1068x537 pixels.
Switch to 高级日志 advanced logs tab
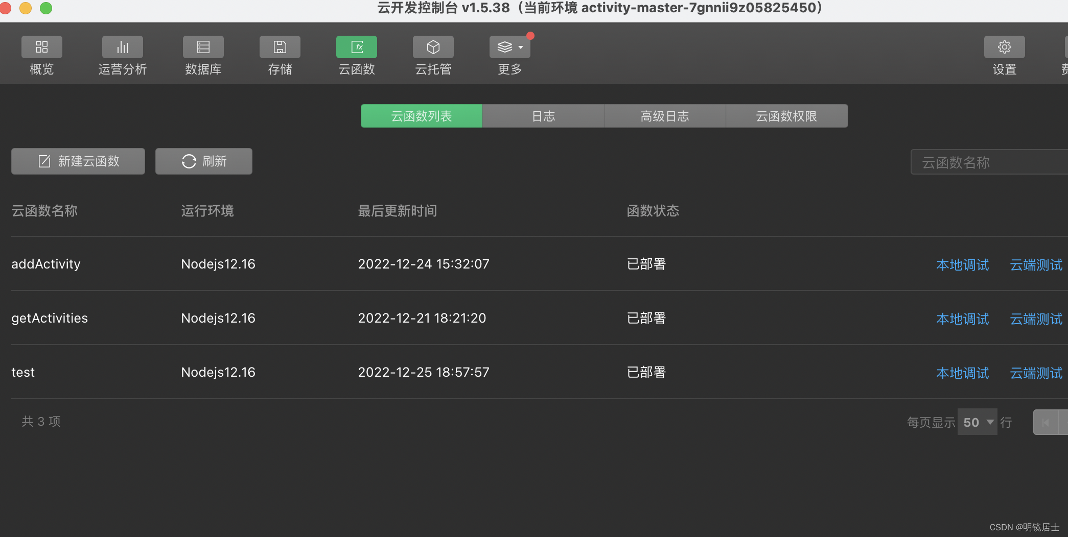665,116
